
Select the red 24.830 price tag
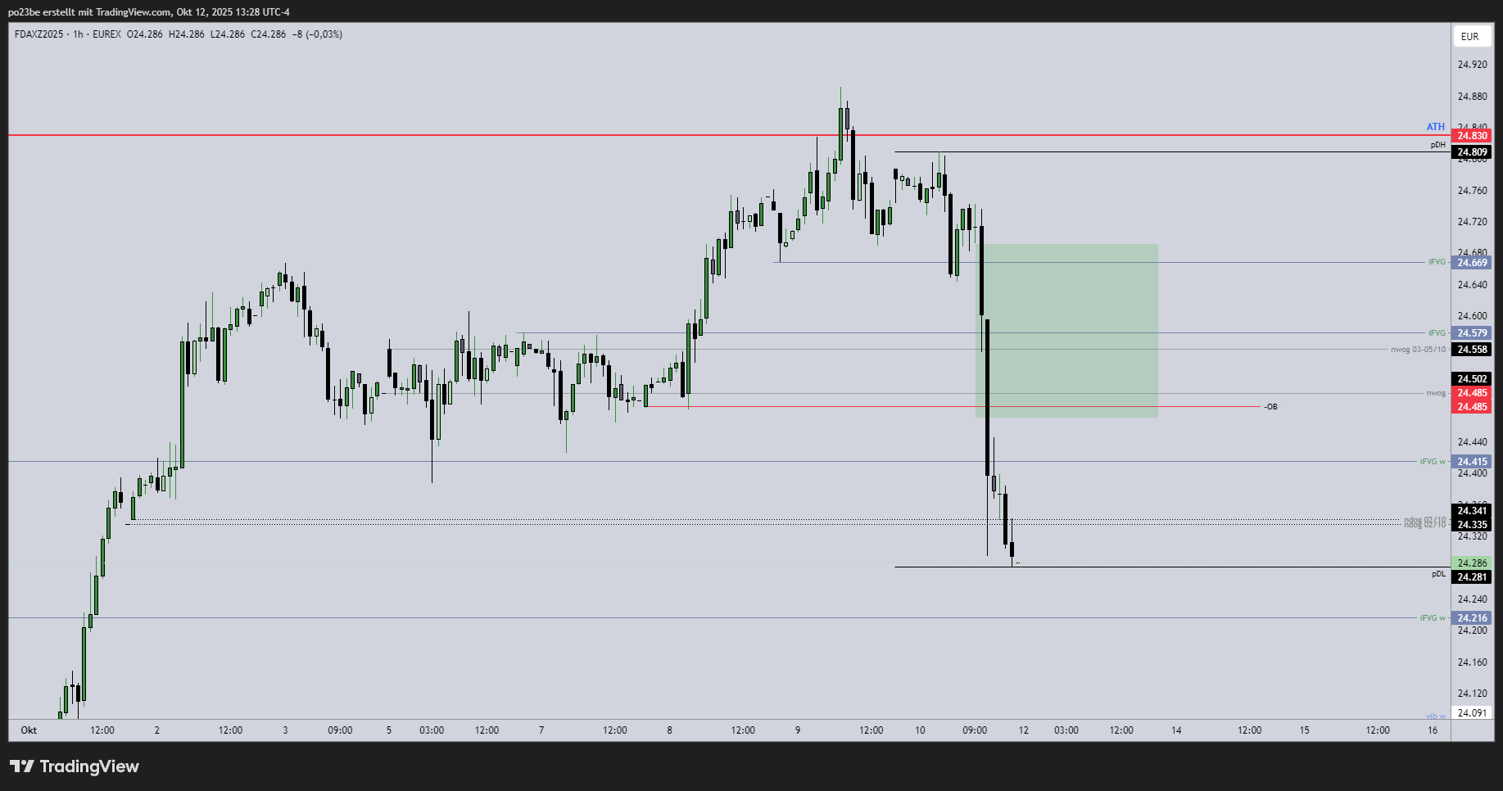(1472, 136)
